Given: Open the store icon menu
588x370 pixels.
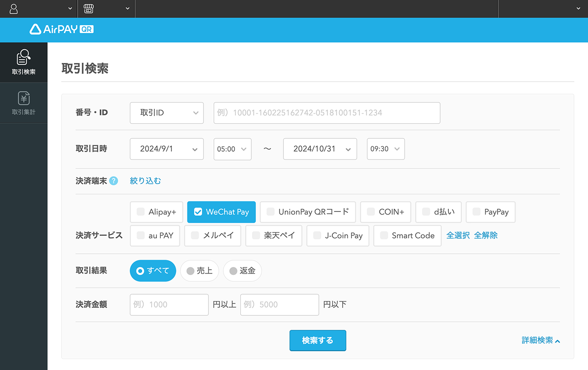Looking at the screenshot, I should (89, 8).
